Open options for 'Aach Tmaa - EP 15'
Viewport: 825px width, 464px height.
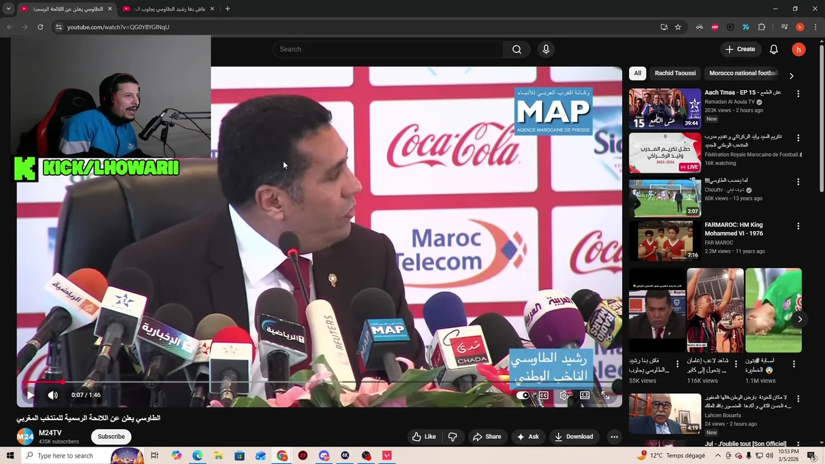tap(798, 93)
